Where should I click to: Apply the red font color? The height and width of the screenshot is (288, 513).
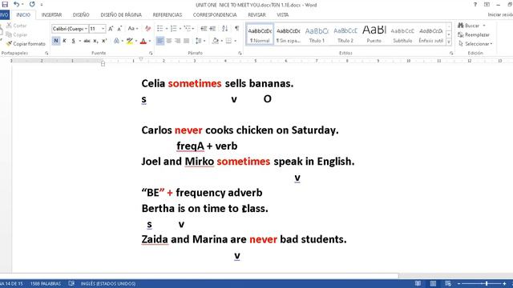(143, 41)
